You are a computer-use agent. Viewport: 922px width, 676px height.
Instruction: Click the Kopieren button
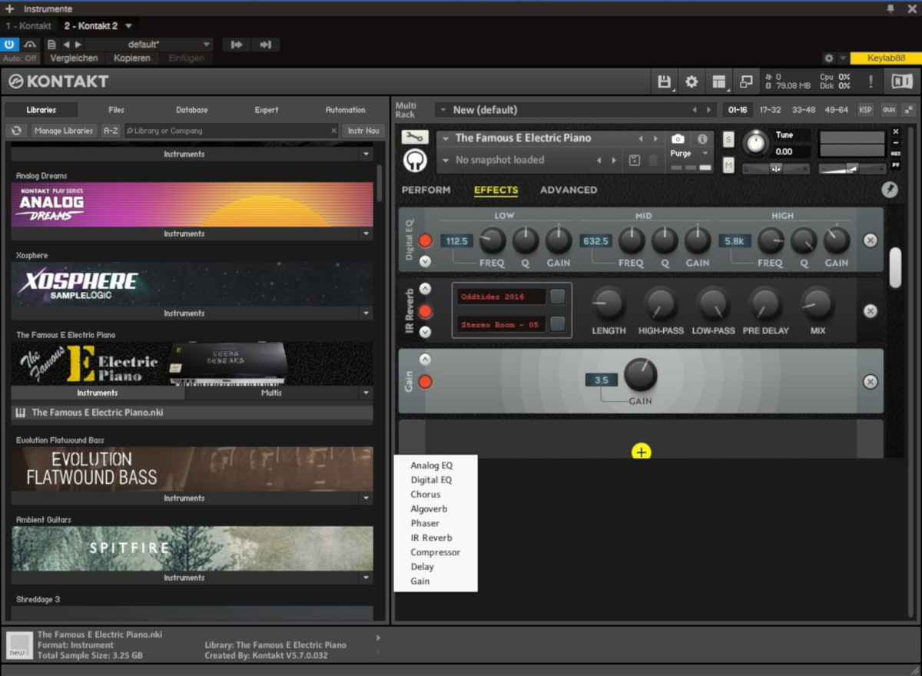point(132,58)
